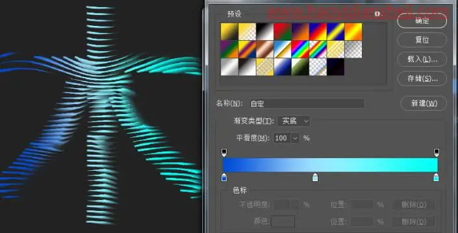Click the blue-to-cyan gradient preview bar
This screenshot has height=233, width=458.
pos(331,165)
